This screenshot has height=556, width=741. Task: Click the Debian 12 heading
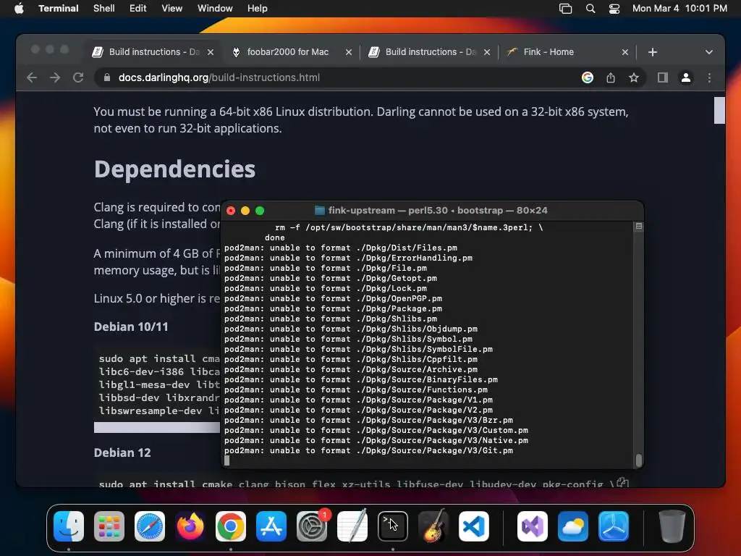pos(122,452)
